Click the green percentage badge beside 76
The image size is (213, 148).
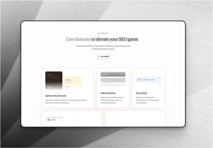(54, 120)
